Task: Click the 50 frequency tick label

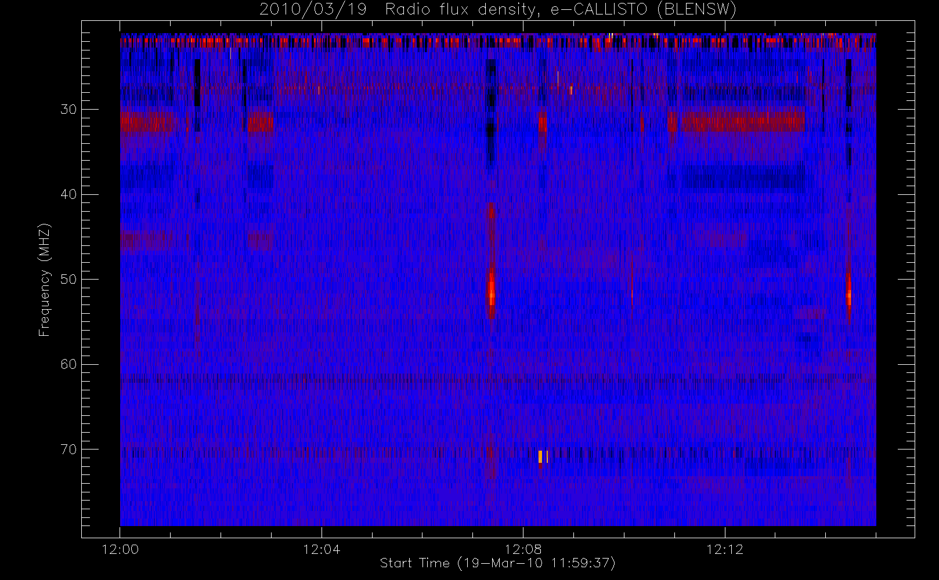Action: (68, 279)
